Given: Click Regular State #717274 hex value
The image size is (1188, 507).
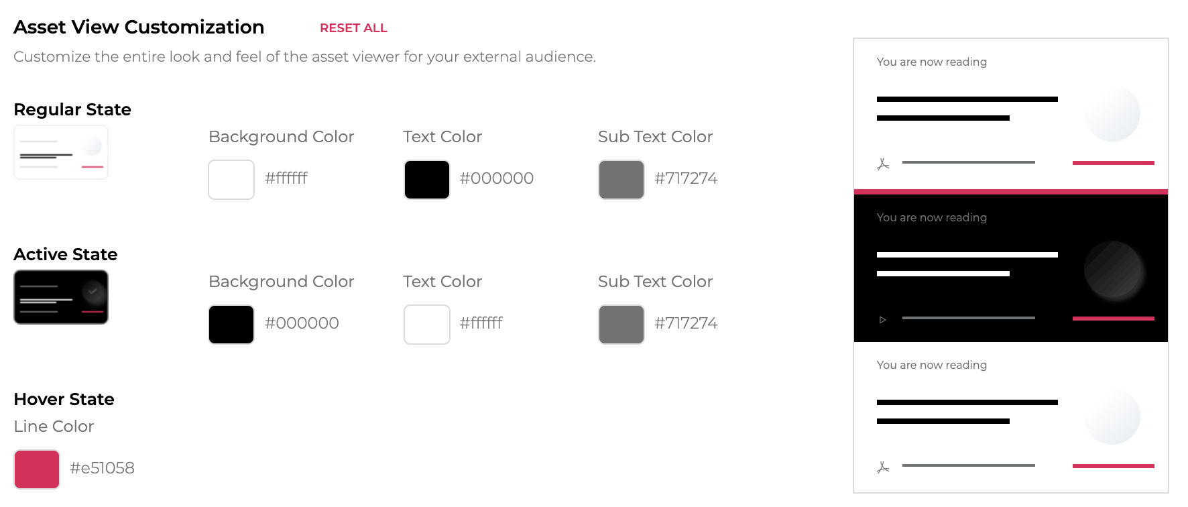Looking at the screenshot, I should 686,178.
